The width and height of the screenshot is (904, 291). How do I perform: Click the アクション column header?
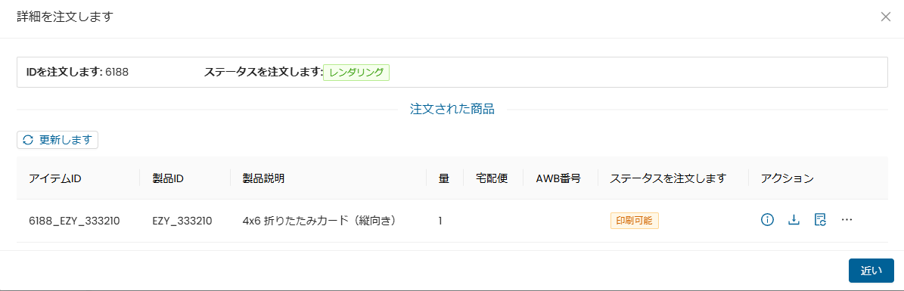click(x=787, y=178)
